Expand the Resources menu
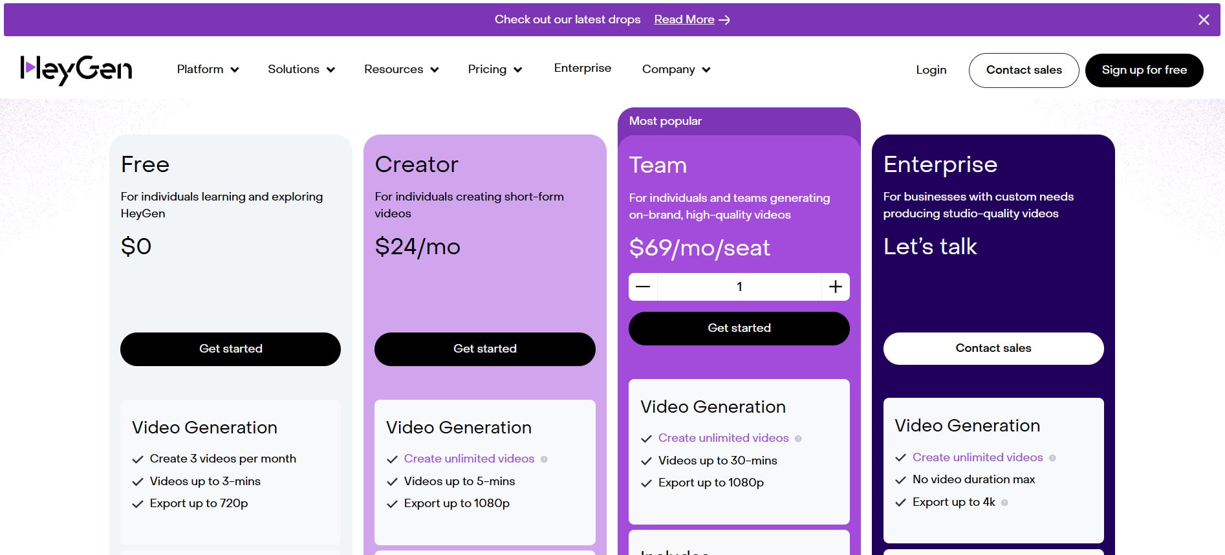 [x=402, y=69]
